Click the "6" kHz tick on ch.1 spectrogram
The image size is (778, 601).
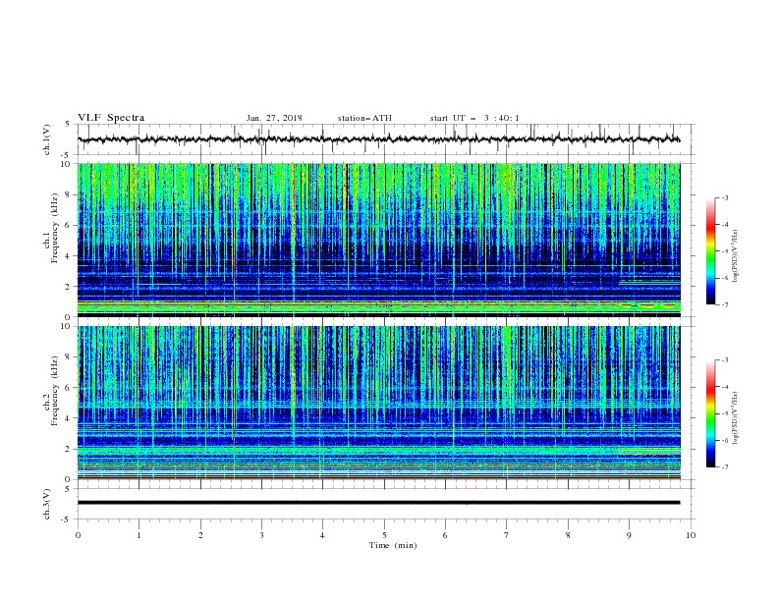point(69,225)
